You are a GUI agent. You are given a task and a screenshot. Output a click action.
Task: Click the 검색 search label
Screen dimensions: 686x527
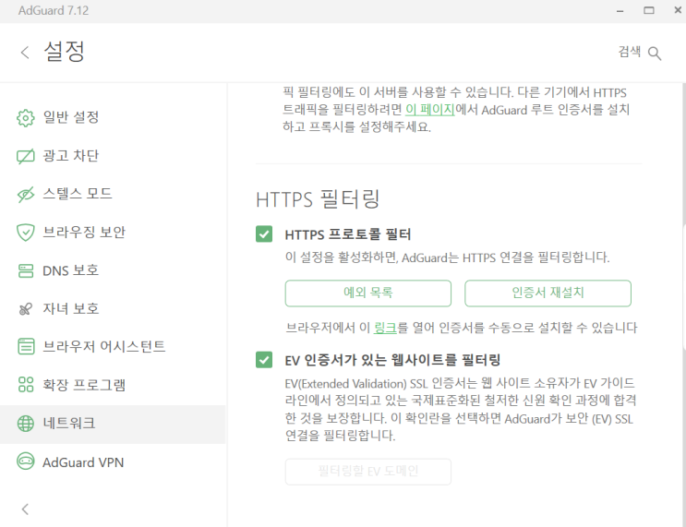coord(630,52)
